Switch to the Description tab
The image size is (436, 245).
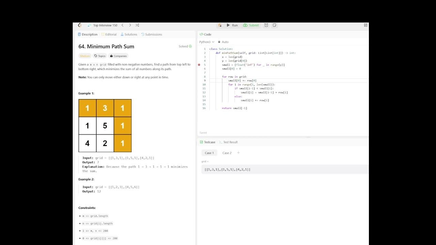pos(88,34)
